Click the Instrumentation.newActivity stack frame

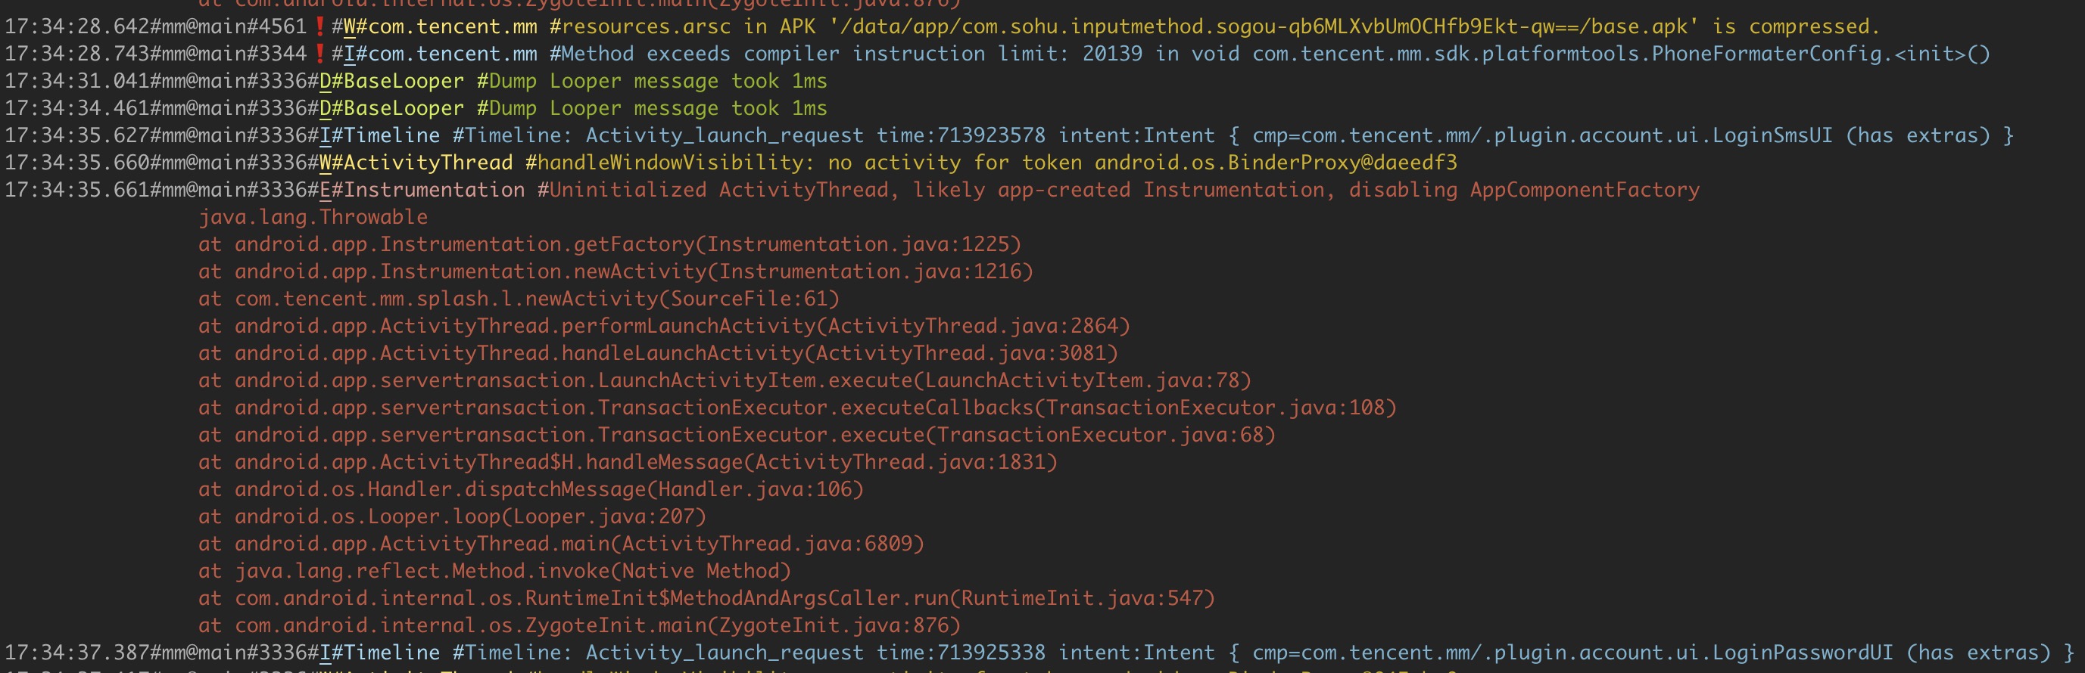tap(616, 271)
